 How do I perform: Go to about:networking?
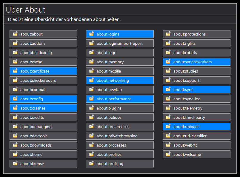pyautogui.click(x=113, y=80)
